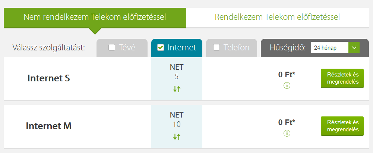Viewport: 373px width, 153px height.
Task: Click 'Részletek és megrendelés' for Internet M
Action: pos(342,126)
